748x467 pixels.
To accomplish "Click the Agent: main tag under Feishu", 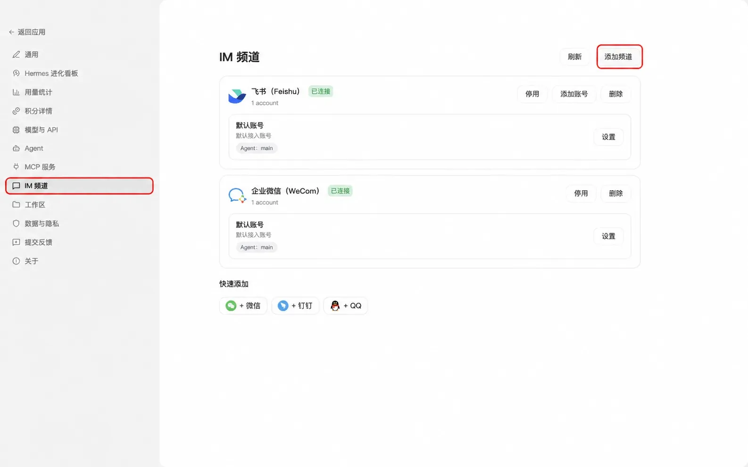I will point(257,148).
